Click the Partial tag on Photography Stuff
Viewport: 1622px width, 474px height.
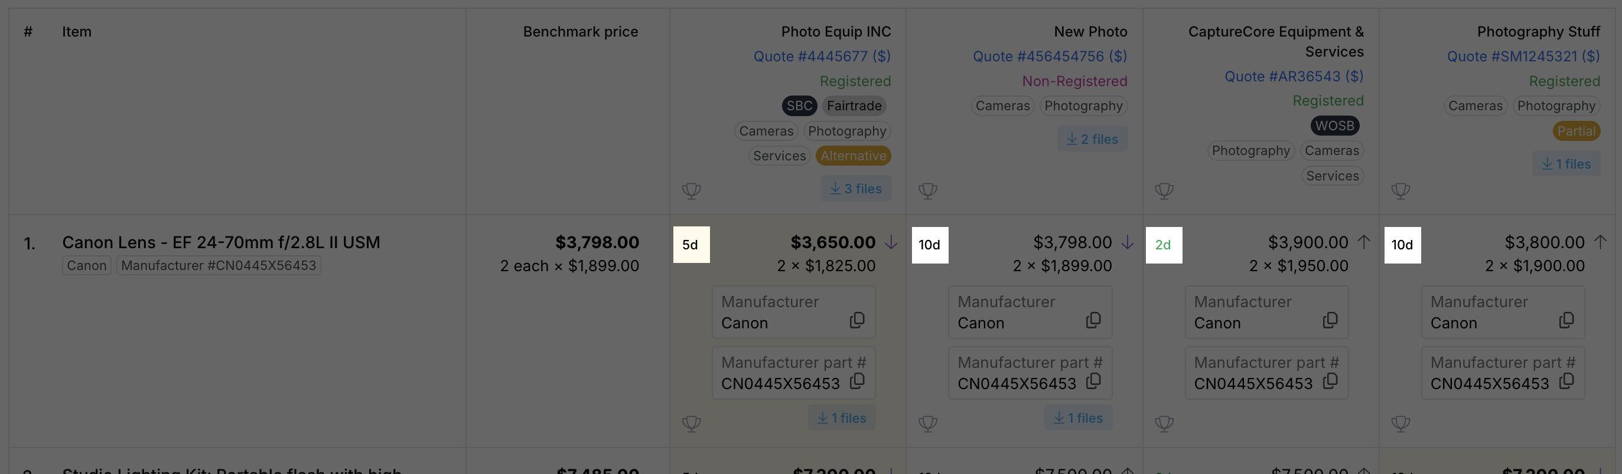coord(1576,131)
